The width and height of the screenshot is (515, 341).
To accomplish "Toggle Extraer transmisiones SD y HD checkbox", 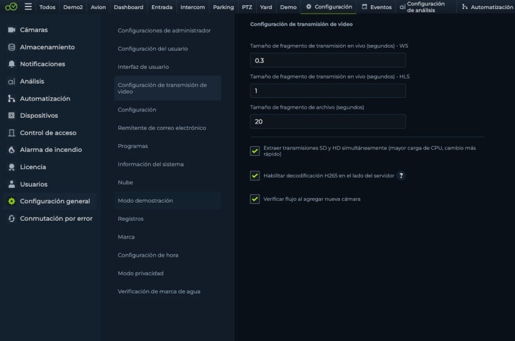I will click(x=255, y=151).
